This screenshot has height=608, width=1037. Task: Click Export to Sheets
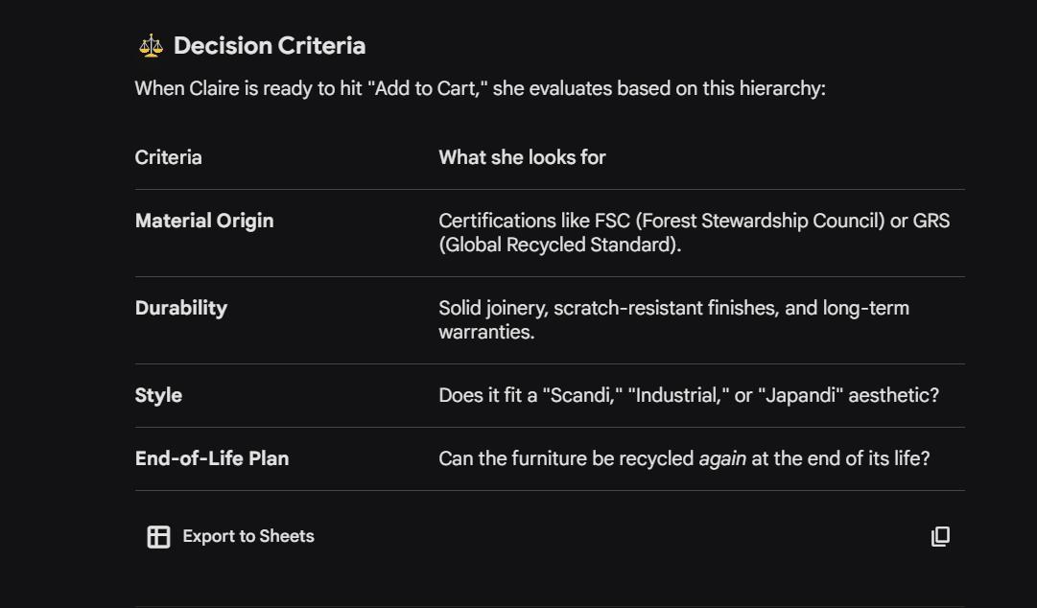(x=248, y=536)
